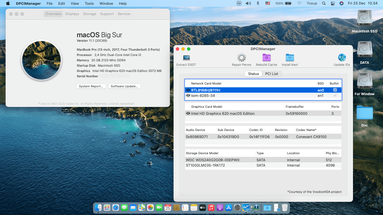
Task: Click the Software Update button
Action: pos(124,86)
